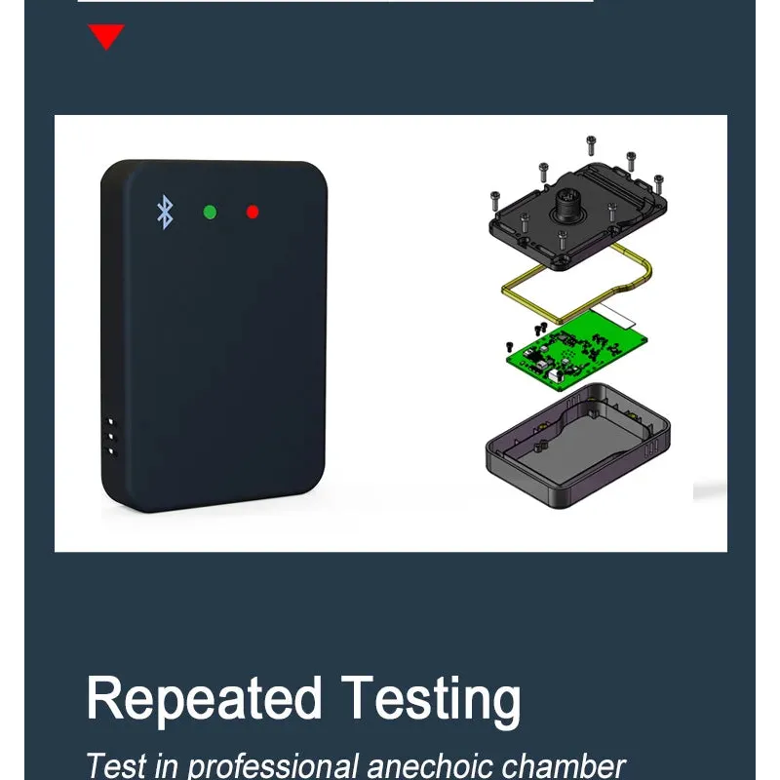Click the green circuit board in diagram
Screen dimensions: 780x780
coord(576,351)
